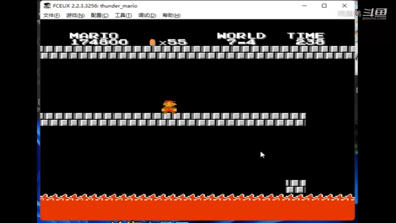Click the score text 174600
396x223 pixels.
tap(99, 42)
